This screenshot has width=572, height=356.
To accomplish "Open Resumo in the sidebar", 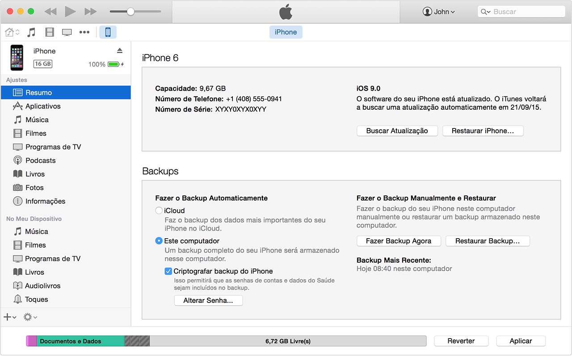I will pos(66,92).
